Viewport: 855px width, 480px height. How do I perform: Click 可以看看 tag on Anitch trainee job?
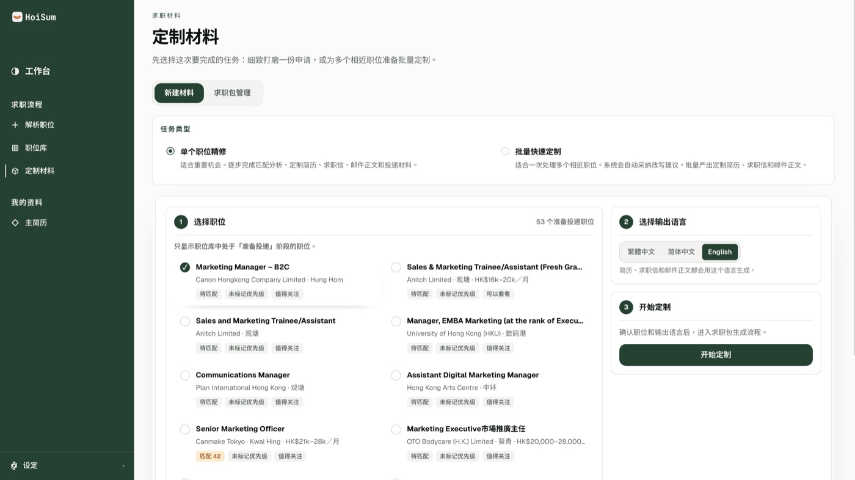click(498, 294)
